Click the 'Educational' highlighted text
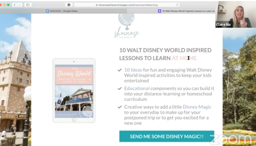This screenshot has height=146, width=256. pos(137,88)
